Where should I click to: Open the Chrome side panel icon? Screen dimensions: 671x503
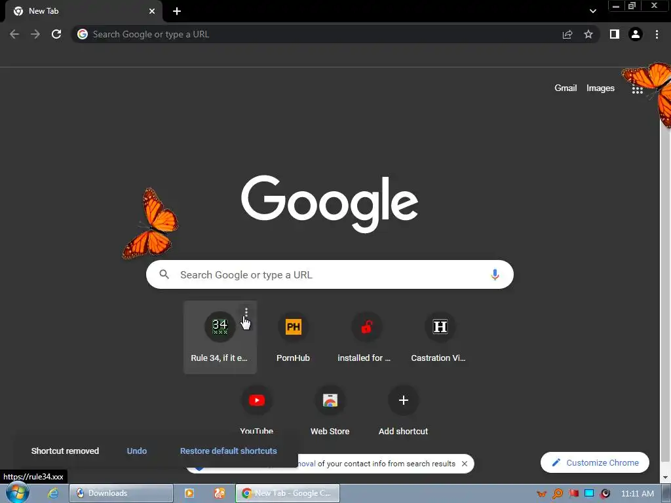point(615,34)
